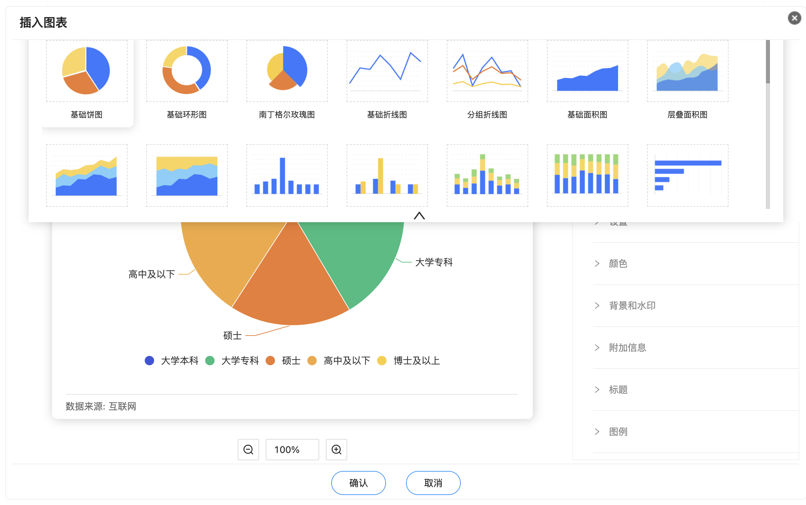Toggle the green 大学专科 legend entry

pos(232,361)
